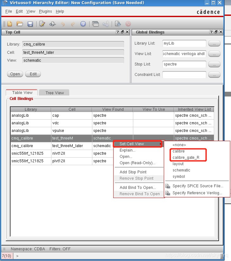
Task: Float the Global Bindings panel with undock icon
Action: pyautogui.click(x=216, y=32)
